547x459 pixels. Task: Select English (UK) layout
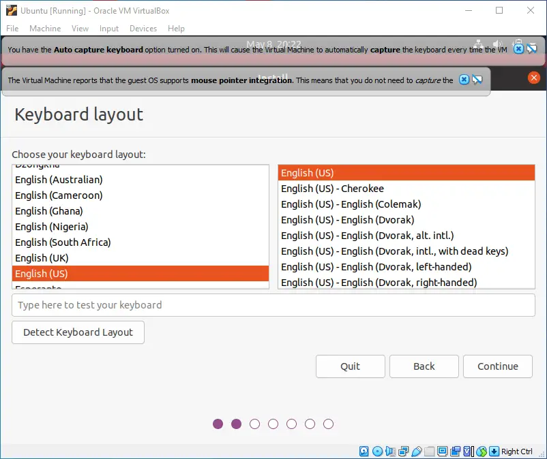coord(141,258)
